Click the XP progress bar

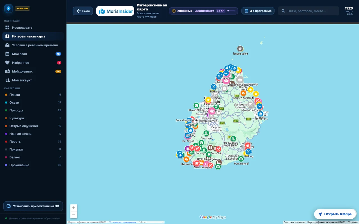coord(231,11)
